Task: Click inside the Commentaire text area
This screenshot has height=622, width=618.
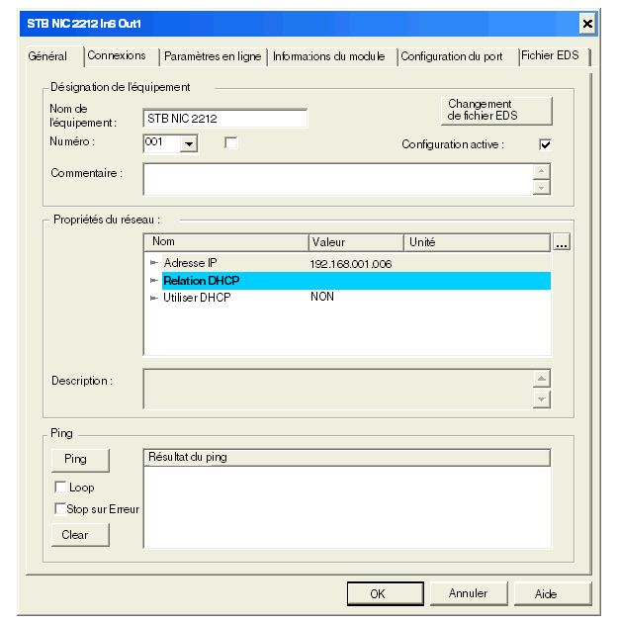Action: click(338, 179)
